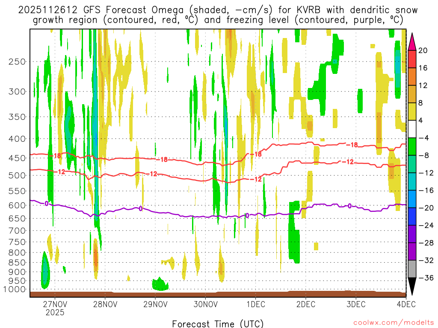This screenshot has height=328, width=438.
Task: Click the 650 pressure level label
Action: click(17, 218)
